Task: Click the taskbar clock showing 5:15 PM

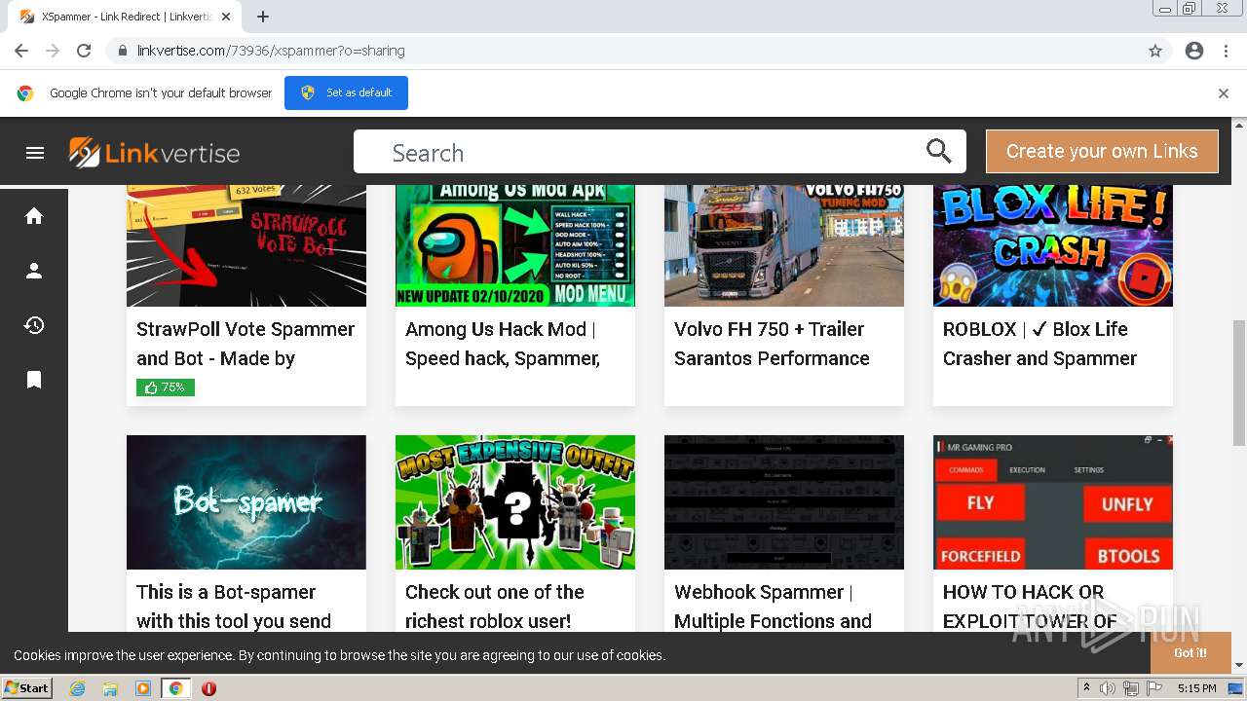Action: point(1196,688)
